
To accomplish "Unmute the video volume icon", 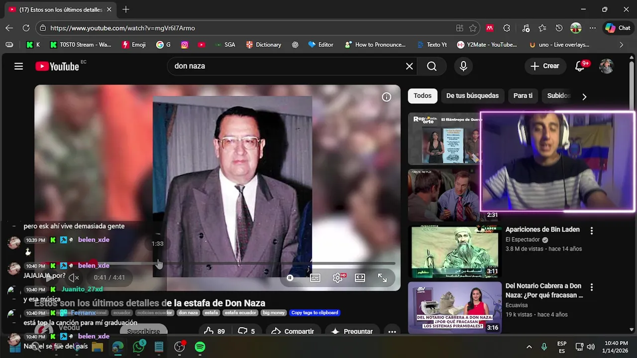I will (x=74, y=277).
